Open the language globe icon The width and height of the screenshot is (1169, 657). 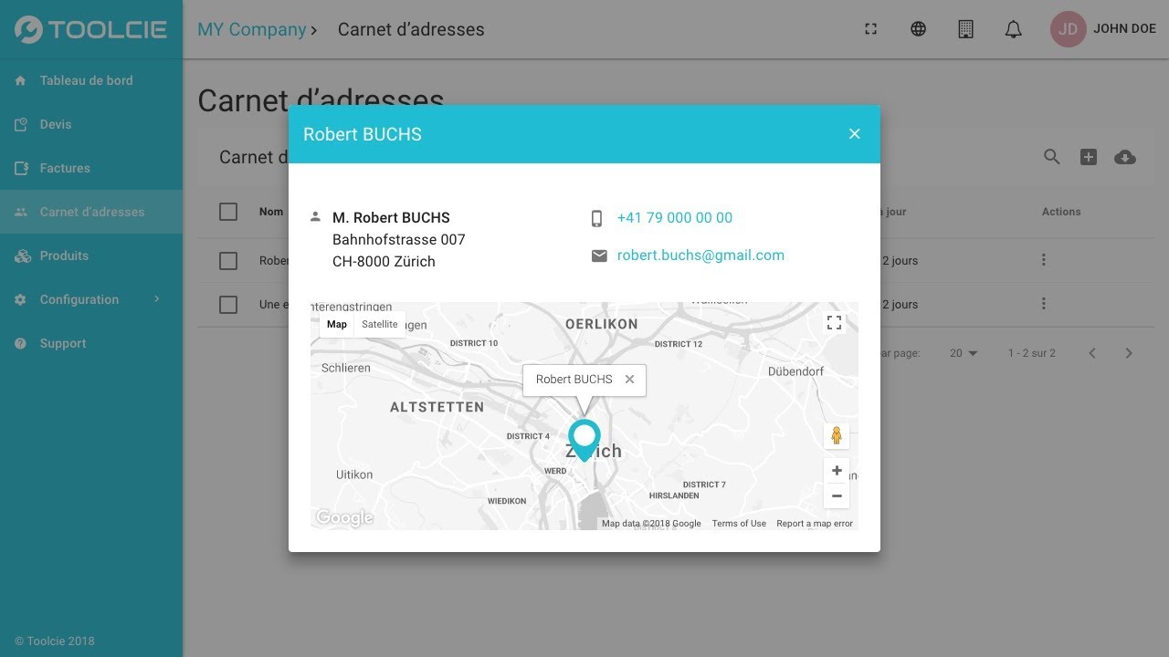pyautogui.click(x=918, y=29)
